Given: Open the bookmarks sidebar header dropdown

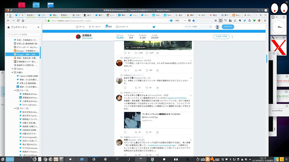Looking at the screenshot, I should [19, 27].
